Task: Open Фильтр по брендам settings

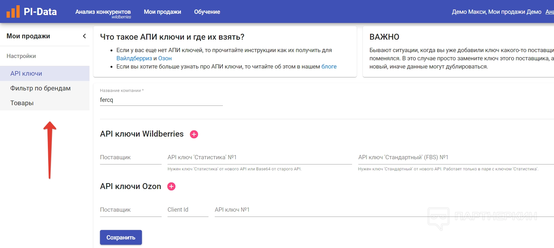Action: (40, 88)
